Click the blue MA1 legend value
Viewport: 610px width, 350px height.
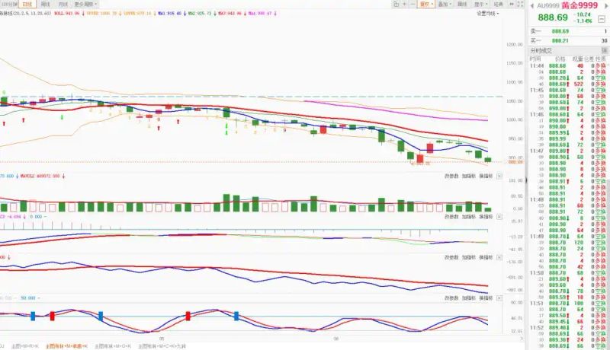tap(169, 13)
